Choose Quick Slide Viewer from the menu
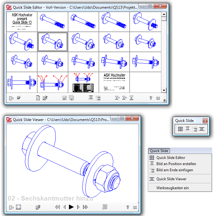This screenshot has height=216, width=214. tap(180, 179)
